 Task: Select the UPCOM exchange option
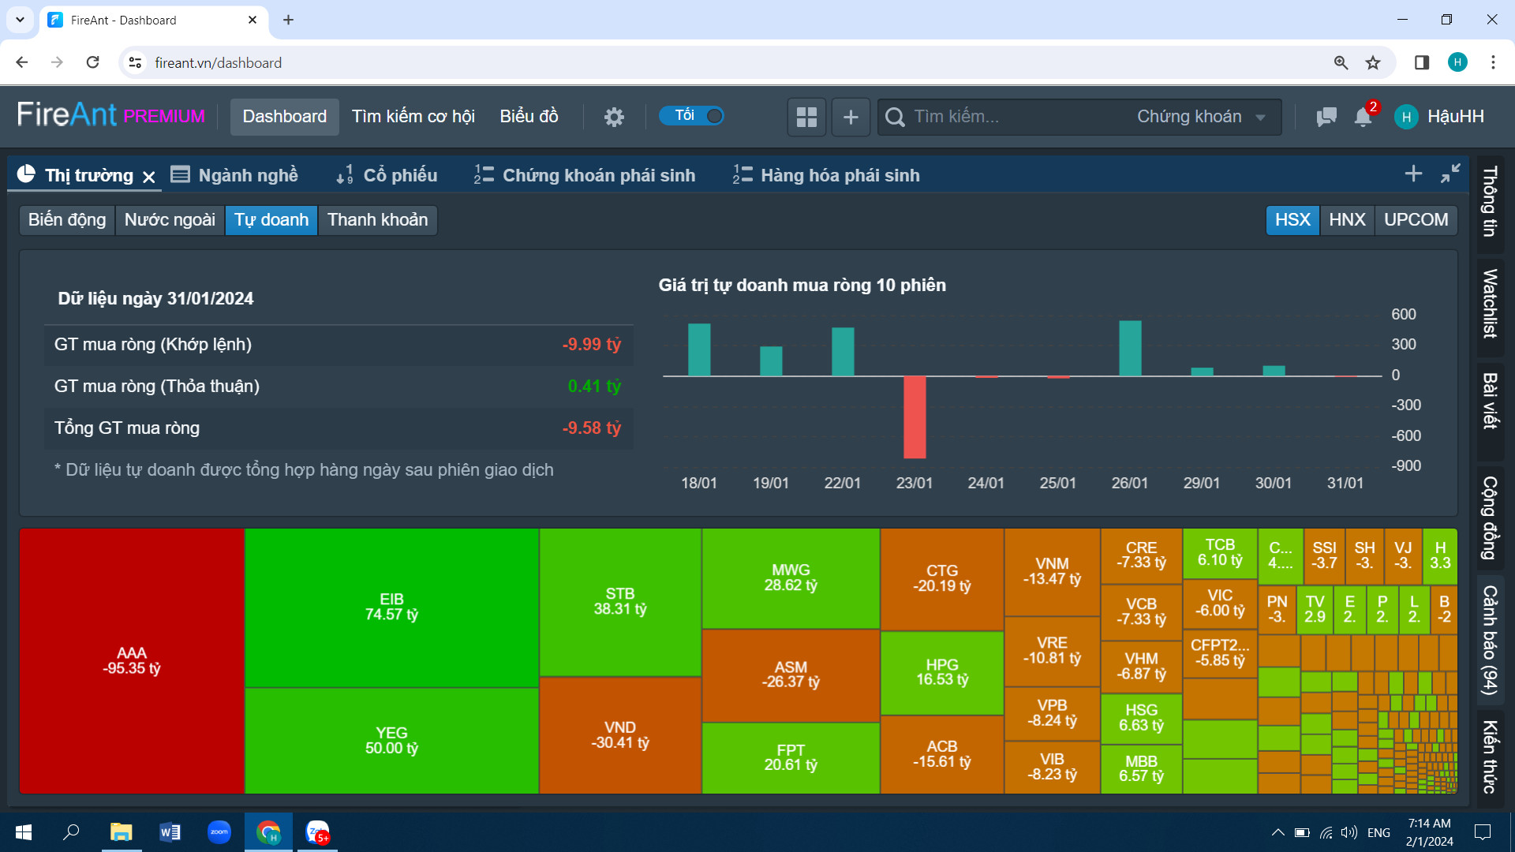pos(1416,219)
